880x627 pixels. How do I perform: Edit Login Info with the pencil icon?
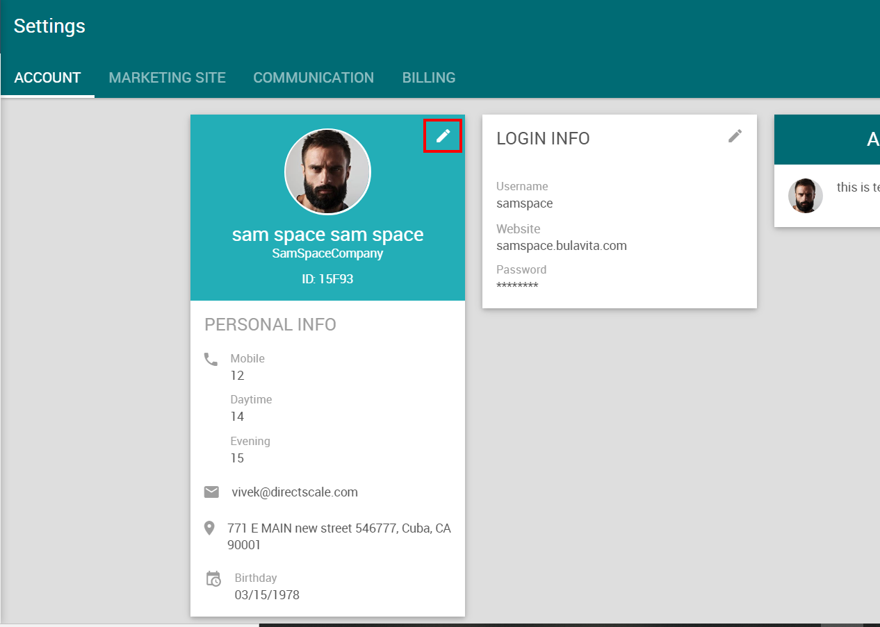pyautogui.click(x=735, y=136)
